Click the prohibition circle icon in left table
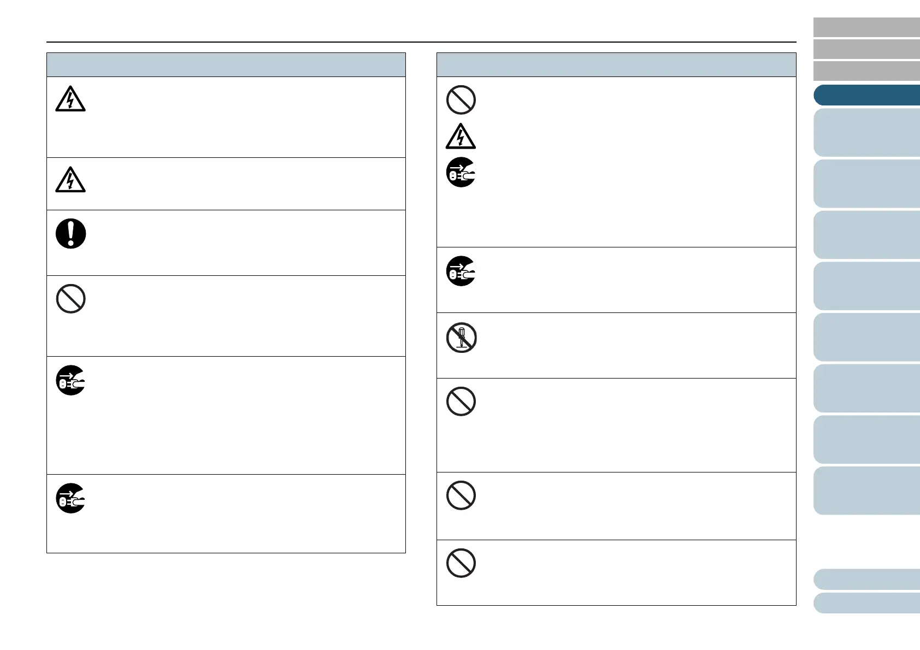920x650 pixels. point(71,299)
